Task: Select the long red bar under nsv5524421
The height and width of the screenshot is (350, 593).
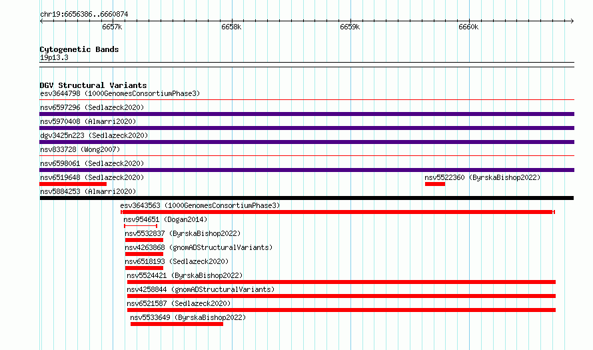Action: [342, 282]
